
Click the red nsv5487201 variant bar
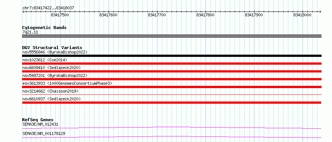pyautogui.click(x=172, y=79)
